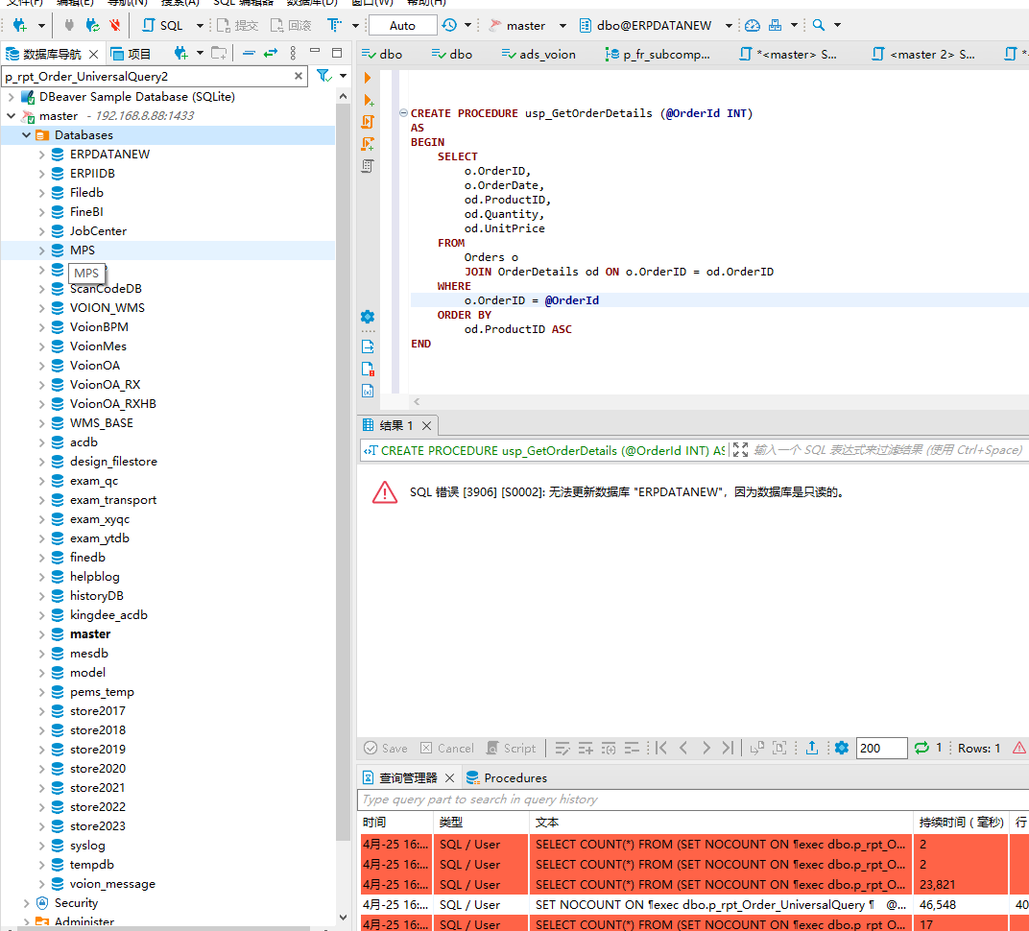Open the new connection dropdown arrow in the main toolbar
This screenshot has width=1029, height=931.
[41, 26]
